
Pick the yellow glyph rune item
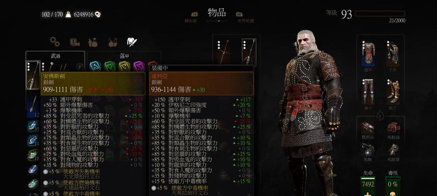pyautogui.click(x=124, y=66)
